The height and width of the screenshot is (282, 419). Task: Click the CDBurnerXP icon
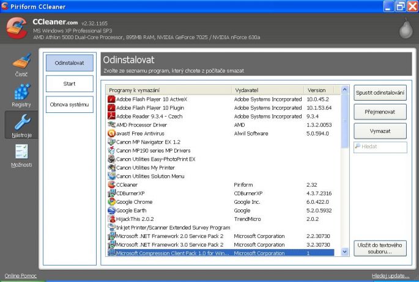tap(111, 193)
